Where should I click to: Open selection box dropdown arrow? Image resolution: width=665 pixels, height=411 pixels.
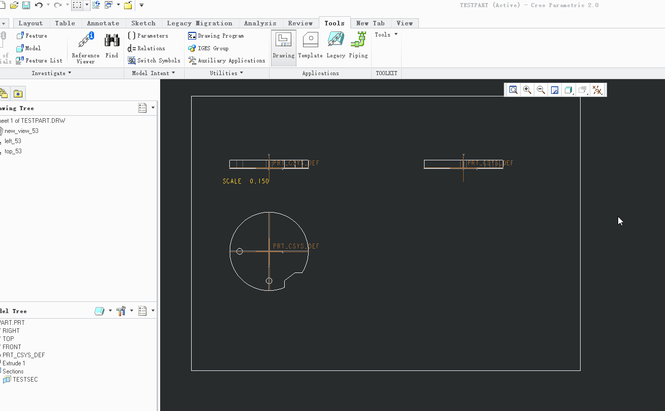tap(87, 5)
